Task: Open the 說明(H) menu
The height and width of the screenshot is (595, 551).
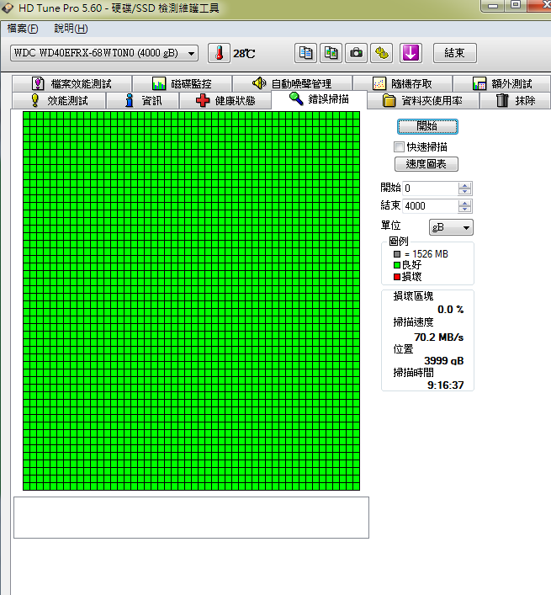Action: click(71, 29)
